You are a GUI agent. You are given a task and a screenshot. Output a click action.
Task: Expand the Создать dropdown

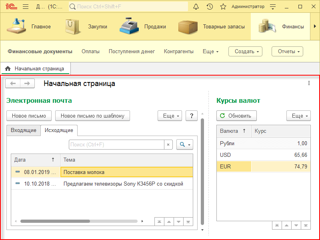245,52
